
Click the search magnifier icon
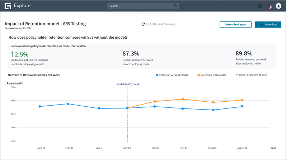click(175, 6)
